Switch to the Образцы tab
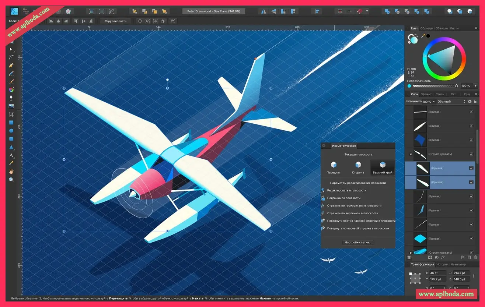The image size is (485, 307). (x=427, y=28)
